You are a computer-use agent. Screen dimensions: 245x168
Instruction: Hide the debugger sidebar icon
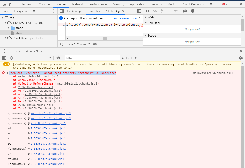click(139, 11)
